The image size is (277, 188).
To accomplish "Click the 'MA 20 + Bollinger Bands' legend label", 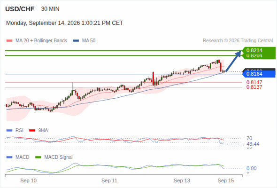I will click(x=41, y=41).
